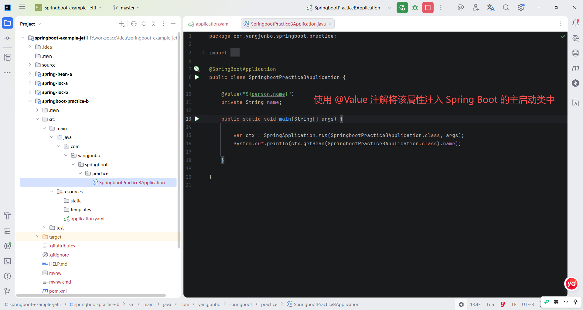The height and width of the screenshot is (310, 583).
Task: Expand the source folder
Action: point(30,65)
